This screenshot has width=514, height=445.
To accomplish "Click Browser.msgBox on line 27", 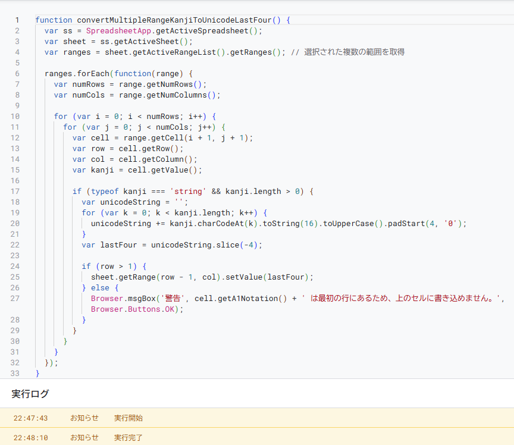I will pos(123,299).
